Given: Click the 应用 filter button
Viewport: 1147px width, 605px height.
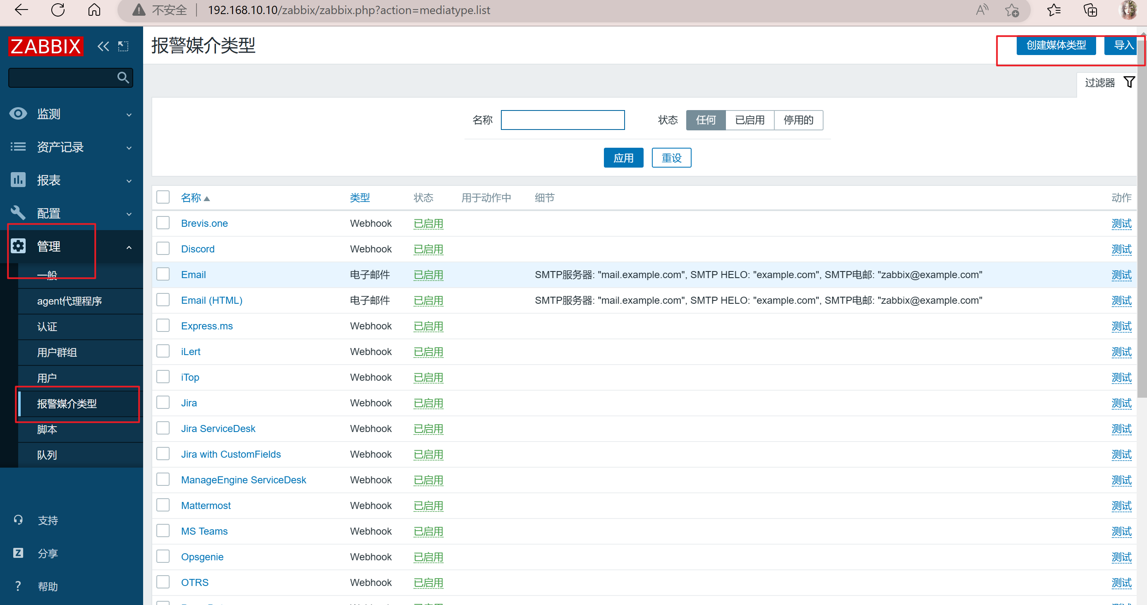Looking at the screenshot, I should coord(623,158).
